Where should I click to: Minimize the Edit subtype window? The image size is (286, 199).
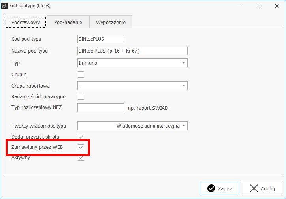239,6
